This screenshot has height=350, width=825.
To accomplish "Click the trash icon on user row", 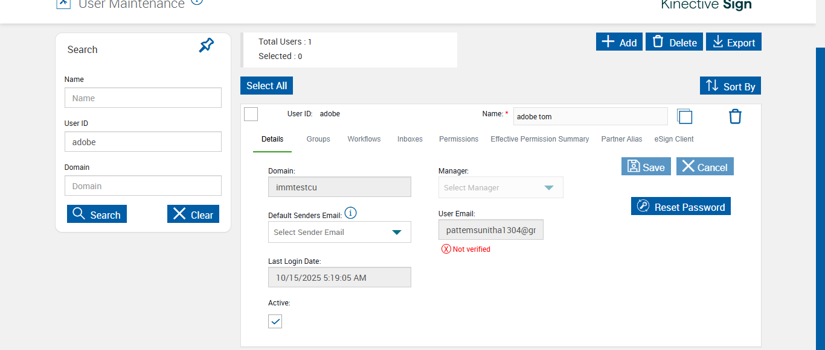I will pyautogui.click(x=735, y=116).
